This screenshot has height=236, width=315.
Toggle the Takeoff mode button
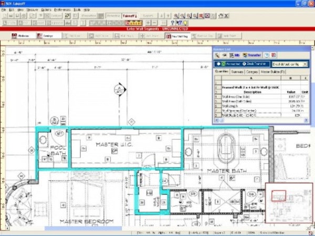pyautogui.click(x=130, y=16)
